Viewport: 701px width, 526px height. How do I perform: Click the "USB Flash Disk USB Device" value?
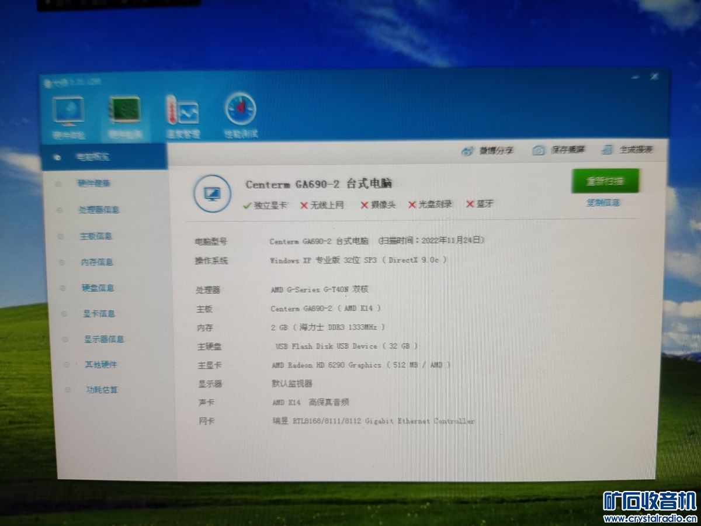326,346
